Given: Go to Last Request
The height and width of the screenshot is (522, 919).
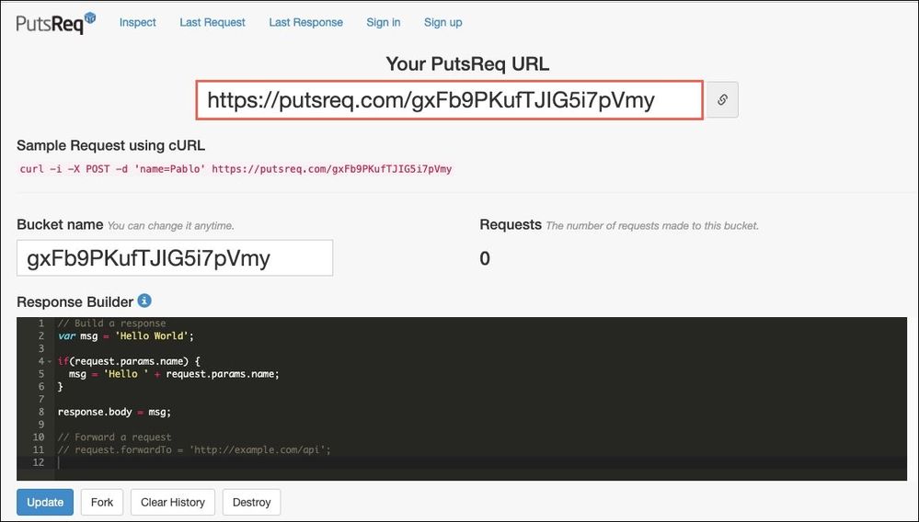Looking at the screenshot, I should coord(213,22).
